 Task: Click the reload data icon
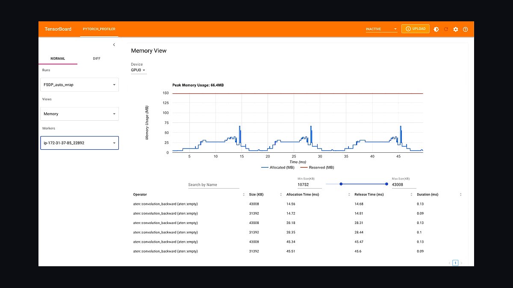point(446,29)
